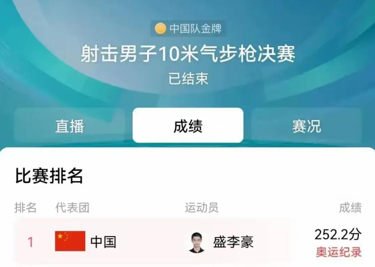Image resolution: width=375 pixels, height=267 pixels.
Task: Click the 比赛排名 section heading
Action: pyautogui.click(x=49, y=176)
